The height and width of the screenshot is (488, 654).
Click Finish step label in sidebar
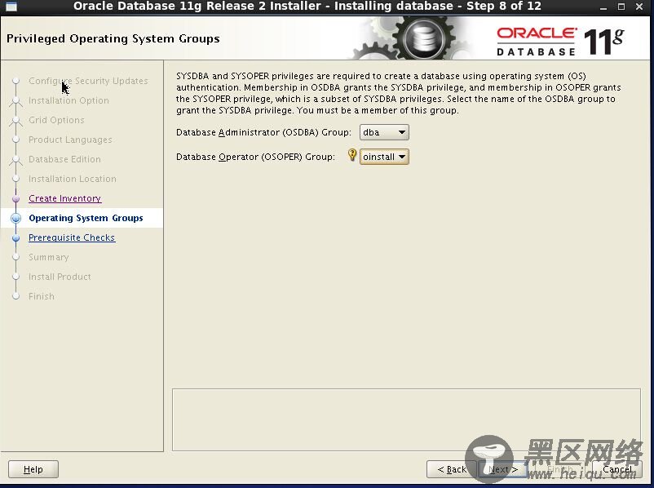click(42, 296)
